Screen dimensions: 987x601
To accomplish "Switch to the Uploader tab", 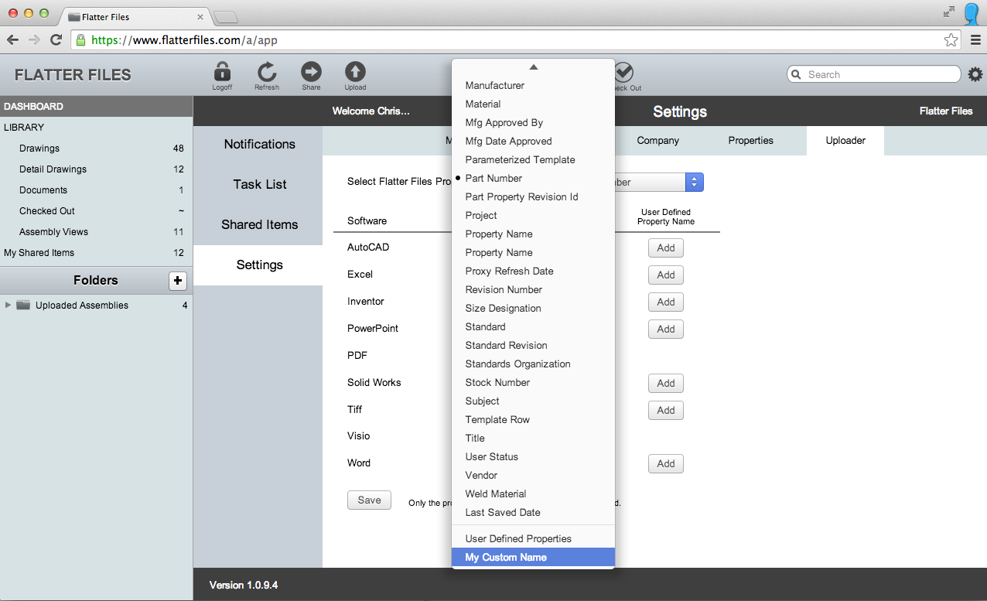I will tap(845, 141).
